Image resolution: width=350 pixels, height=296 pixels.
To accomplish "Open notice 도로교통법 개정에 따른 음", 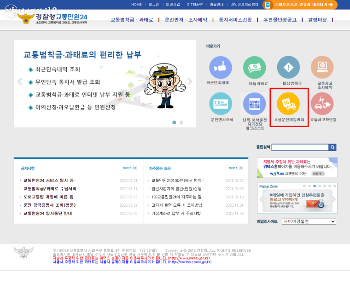I will [x=50, y=197].
